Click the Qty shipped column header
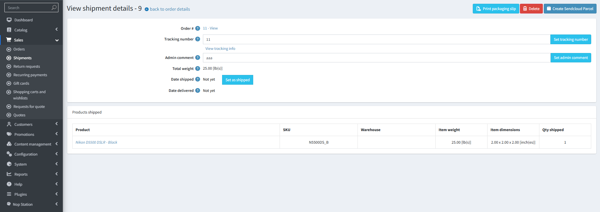600x212 pixels. tap(565, 130)
